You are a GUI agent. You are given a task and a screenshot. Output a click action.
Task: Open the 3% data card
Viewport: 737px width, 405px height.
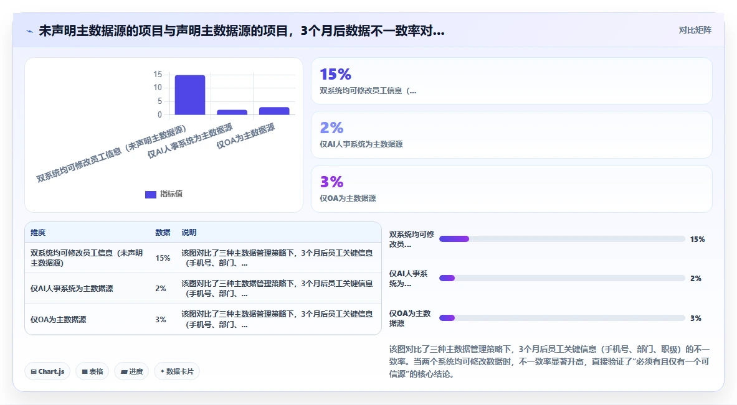pyautogui.click(x=511, y=189)
